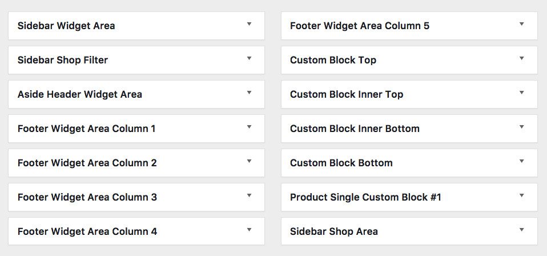Expand Sidebar Shop Filter dropdown arrow
The width and height of the screenshot is (547, 256).
coord(249,59)
